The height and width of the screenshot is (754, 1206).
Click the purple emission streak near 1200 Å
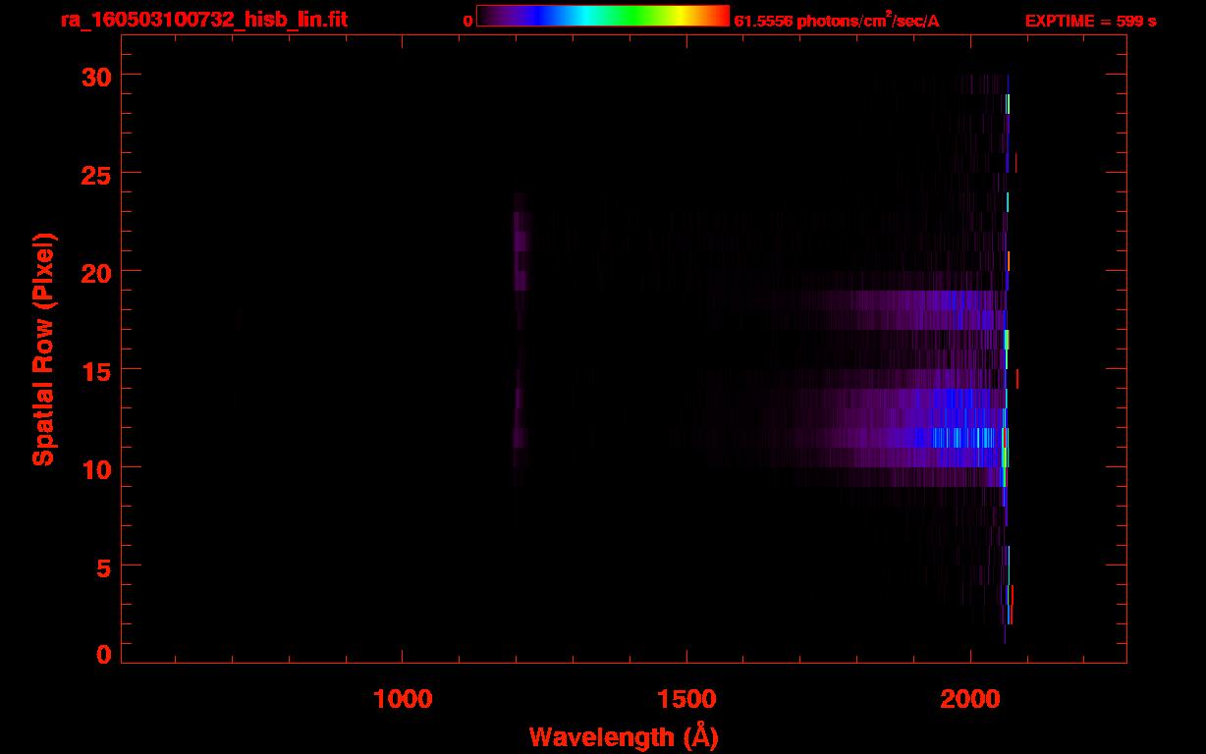520,242
